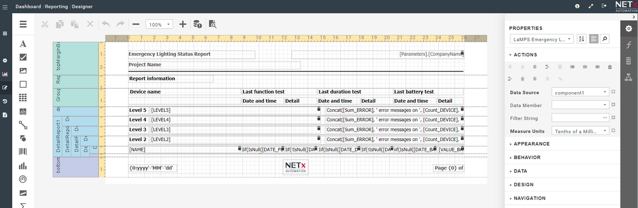Screen dimensions: 638x208
Task: Select the Chart control tool
Action: point(23,166)
